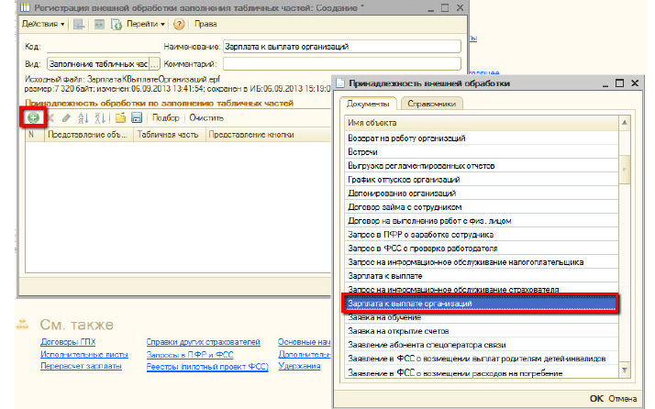
Task: Click the Отмена button
Action: [625, 398]
